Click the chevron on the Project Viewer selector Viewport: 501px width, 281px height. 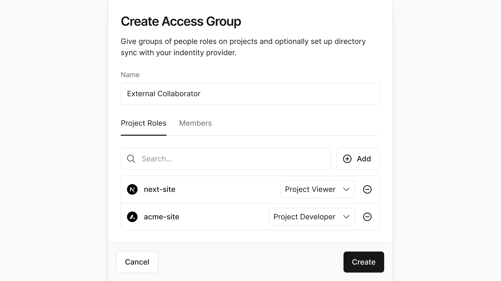coord(346,189)
